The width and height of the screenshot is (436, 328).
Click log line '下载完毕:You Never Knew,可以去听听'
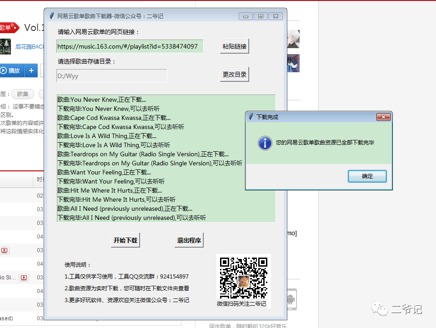109,109
